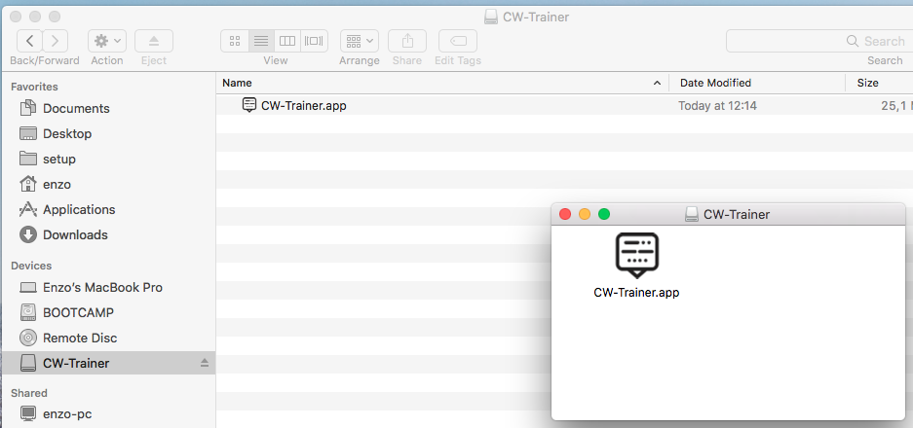Click the Share toolbar button
Image resolution: width=913 pixels, height=428 pixels.
click(407, 41)
